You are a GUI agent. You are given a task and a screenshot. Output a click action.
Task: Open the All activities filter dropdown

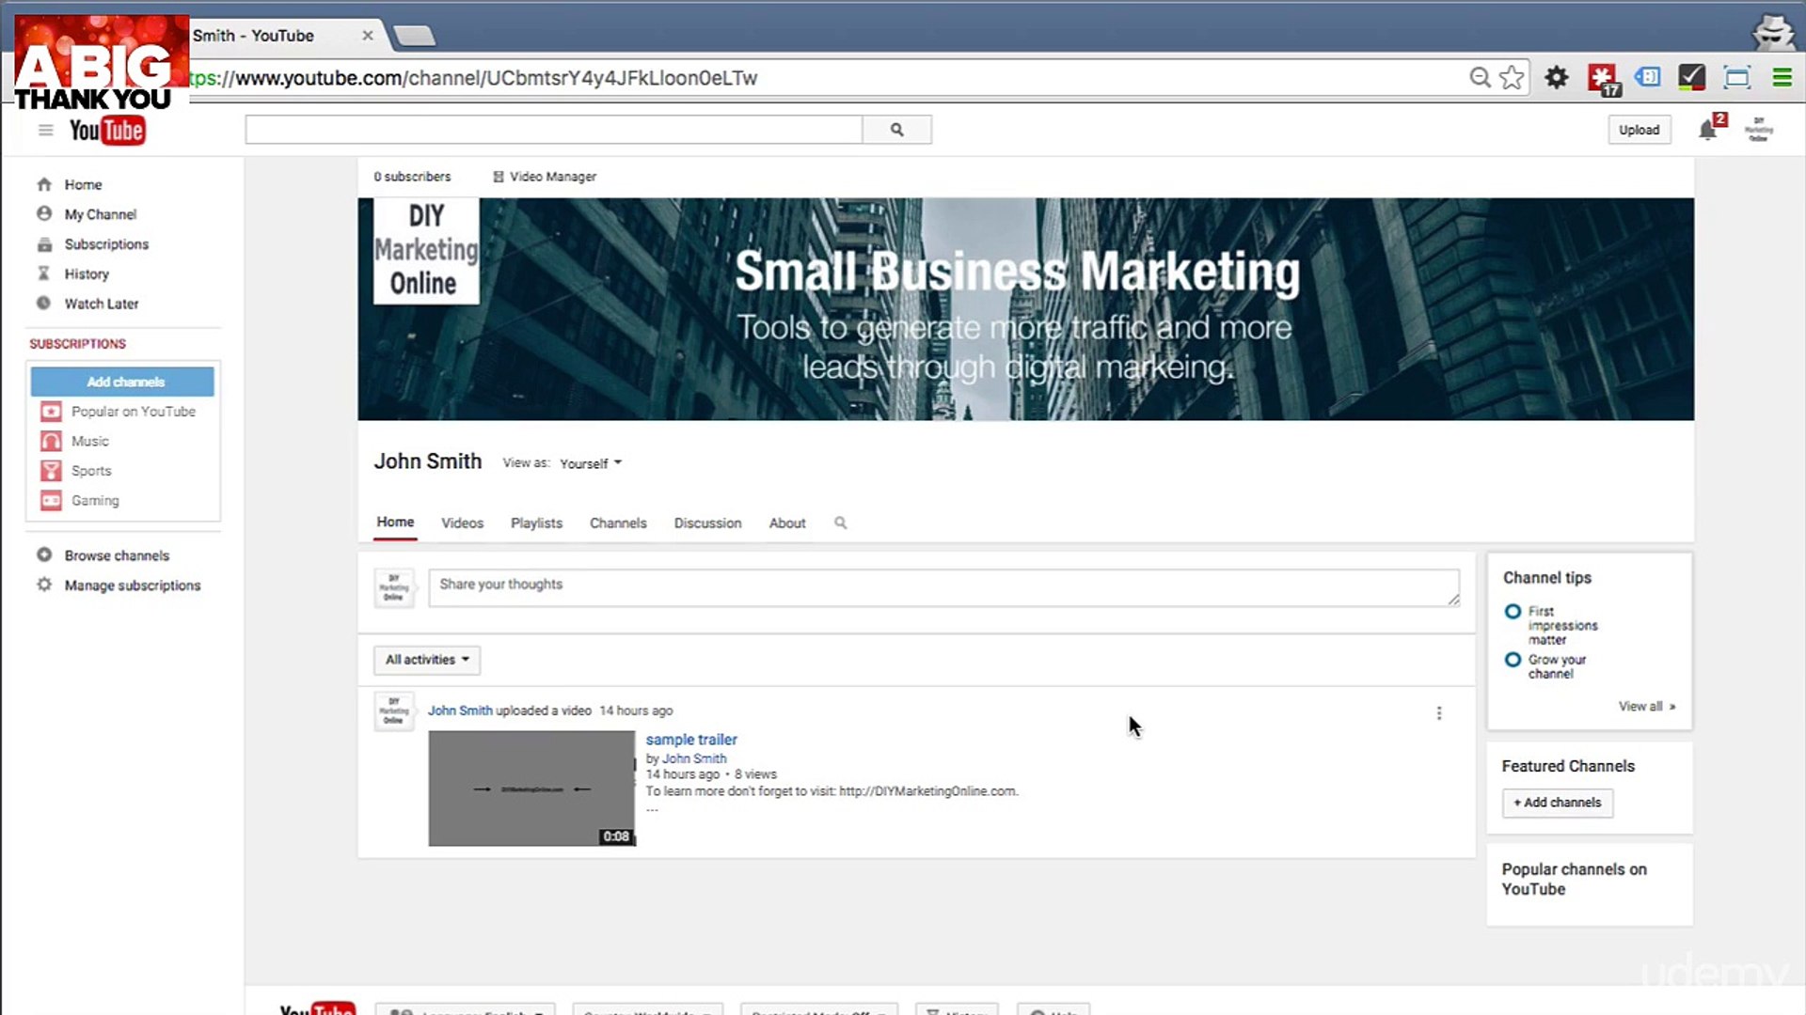point(425,659)
